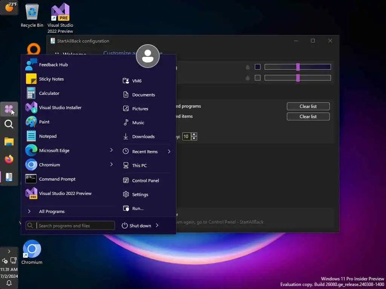The height and width of the screenshot is (289, 386).
Task: Click the Shut down button
Action: [x=136, y=226]
